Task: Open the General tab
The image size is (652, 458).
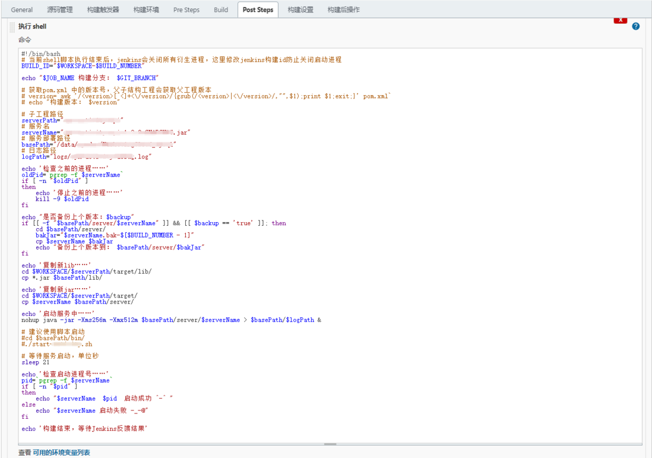Action: [21, 10]
